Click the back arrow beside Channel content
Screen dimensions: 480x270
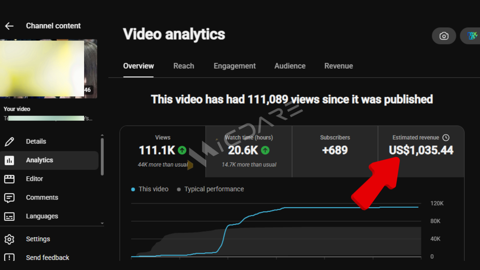[x=9, y=26]
